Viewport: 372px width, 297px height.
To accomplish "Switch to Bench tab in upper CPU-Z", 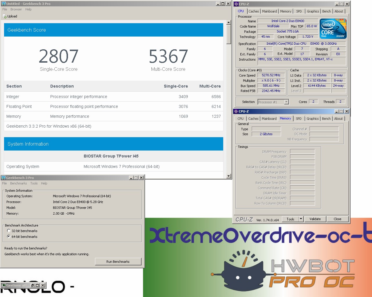I will (326, 11).
